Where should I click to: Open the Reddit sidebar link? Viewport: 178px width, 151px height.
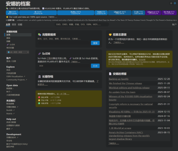tap(10, 110)
